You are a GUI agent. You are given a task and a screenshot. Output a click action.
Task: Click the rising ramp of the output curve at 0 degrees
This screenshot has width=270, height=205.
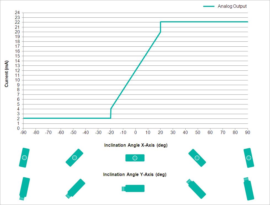coord(135,70)
